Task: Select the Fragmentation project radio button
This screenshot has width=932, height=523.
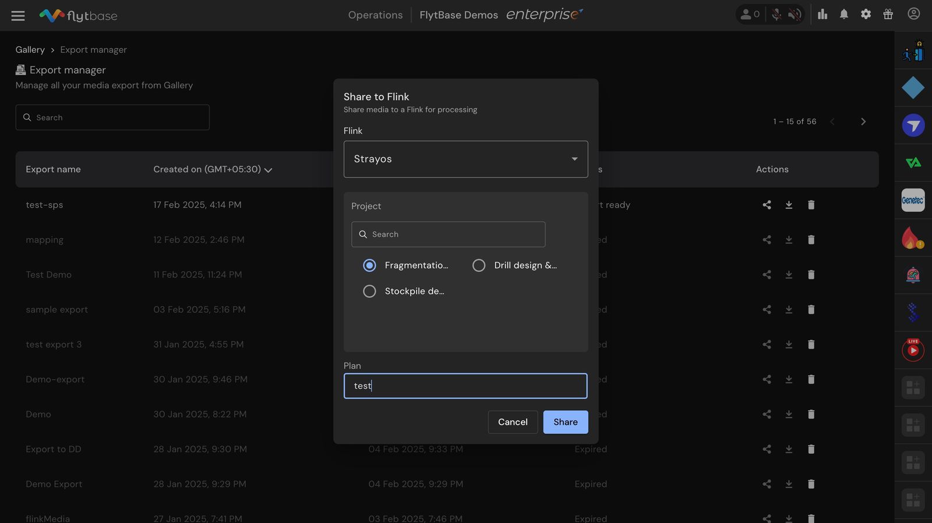Action: pyautogui.click(x=369, y=265)
